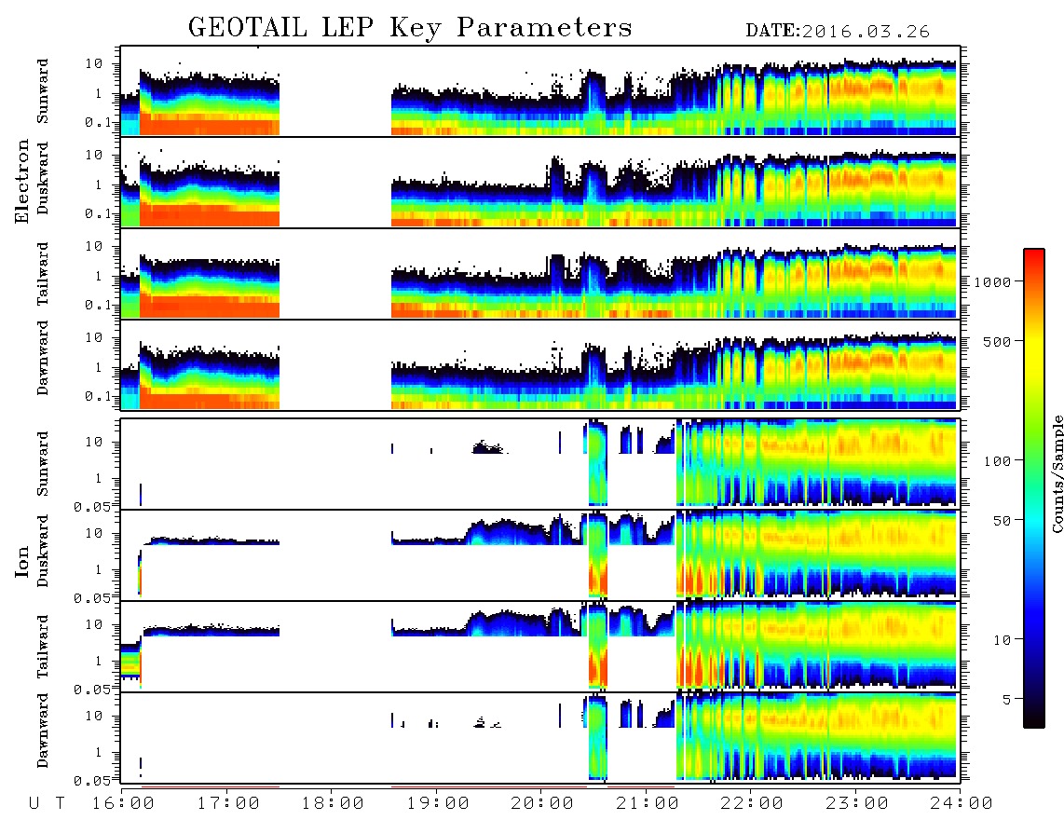Click the 50 tick label on colorbar
Image resolution: width=1064 pixels, height=820 pixels.
(1003, 521)
